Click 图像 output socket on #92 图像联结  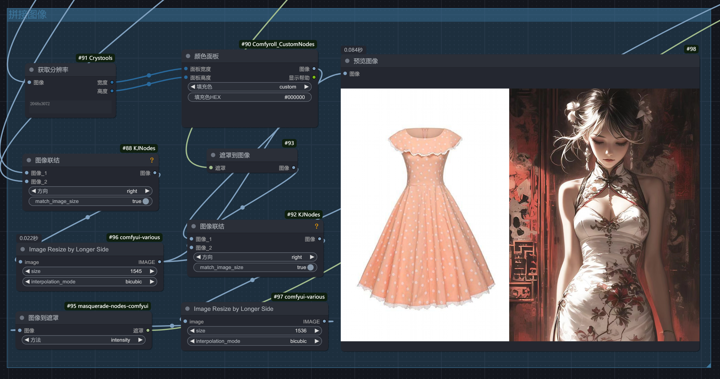pos(320,239)
